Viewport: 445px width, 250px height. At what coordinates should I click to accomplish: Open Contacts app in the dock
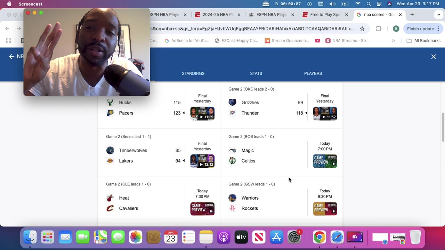[x=153, y=237]
